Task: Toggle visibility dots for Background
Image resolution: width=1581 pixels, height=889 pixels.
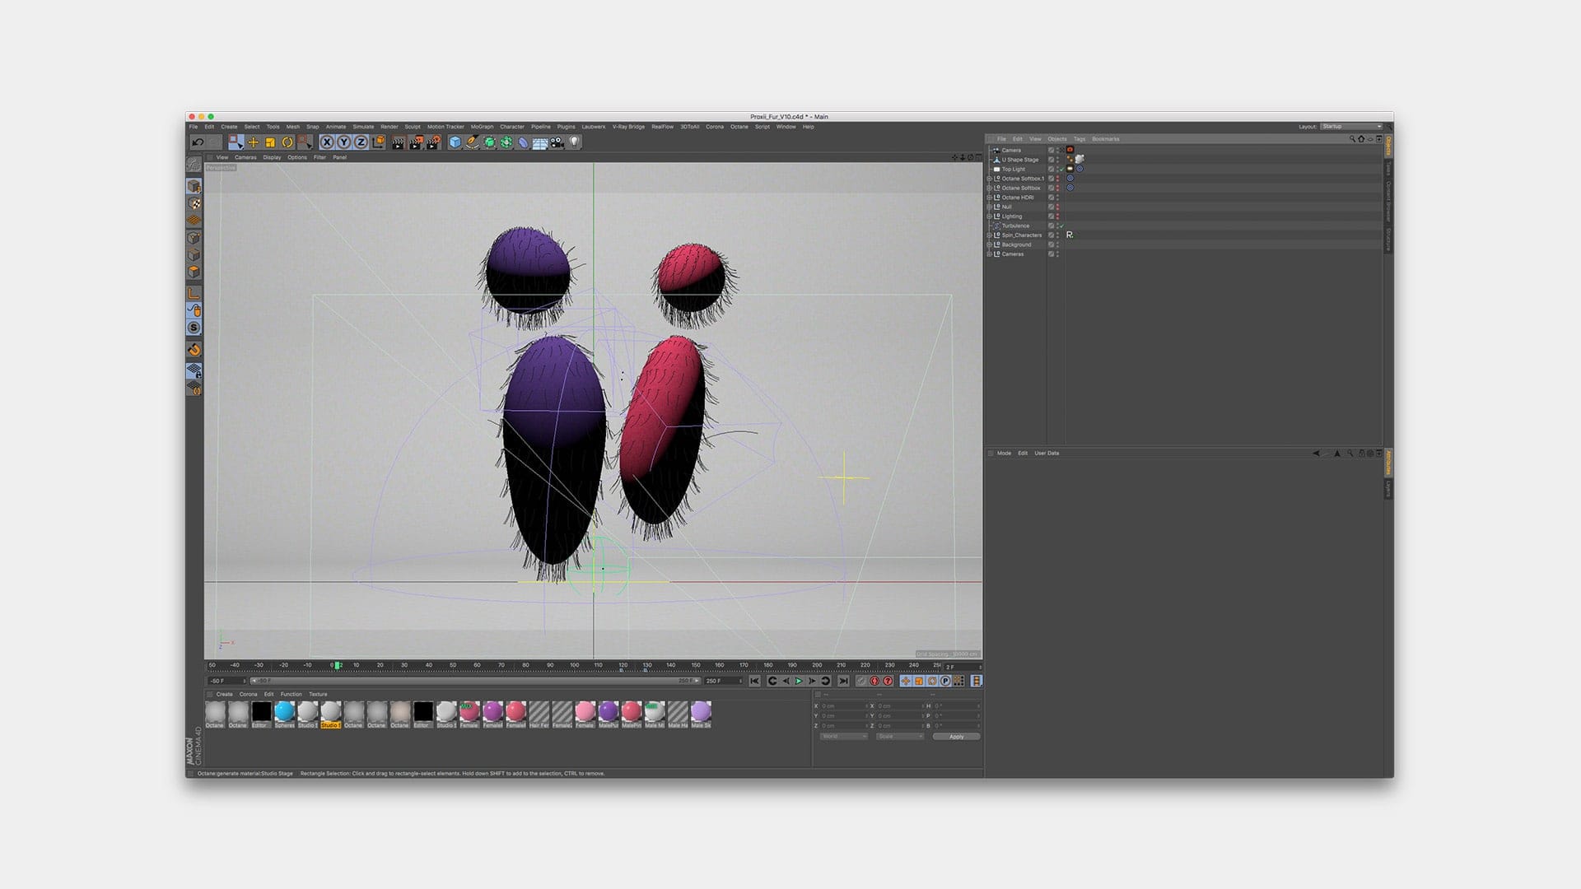Action: coord(1058,244)
